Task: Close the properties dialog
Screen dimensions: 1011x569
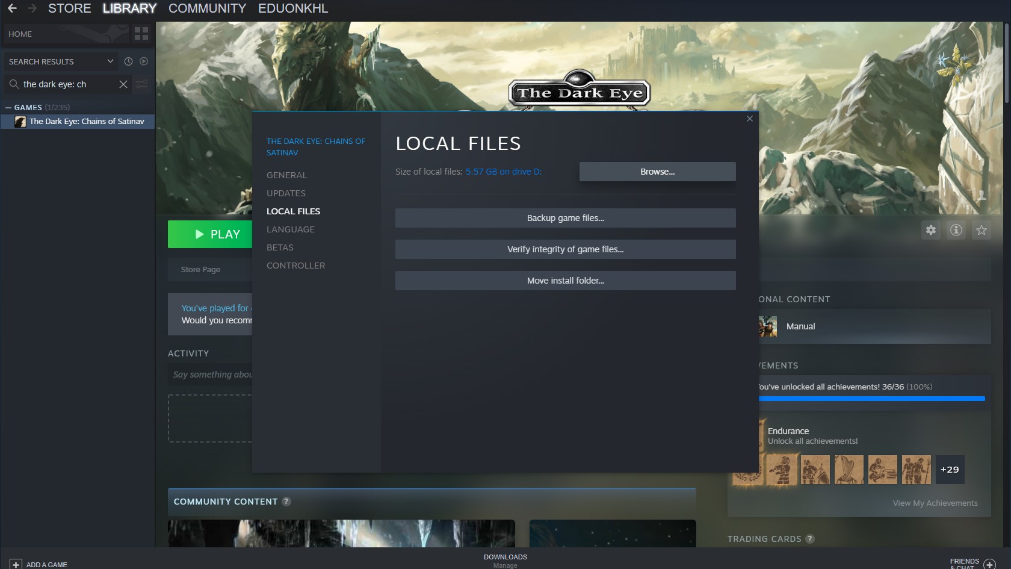Action: pos(750,119)
